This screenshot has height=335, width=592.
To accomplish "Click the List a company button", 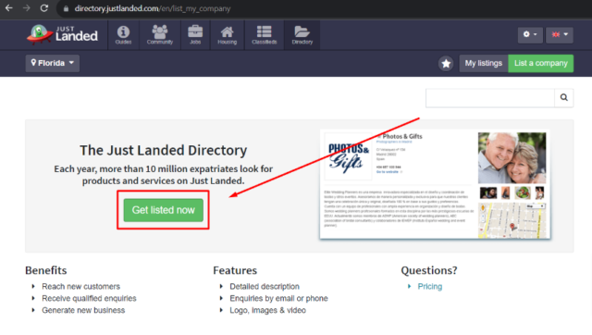I will pos(540,63).
